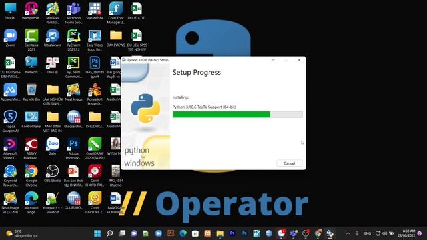Open ANH BINH VIET BAO 04 folder

point(53,121)
